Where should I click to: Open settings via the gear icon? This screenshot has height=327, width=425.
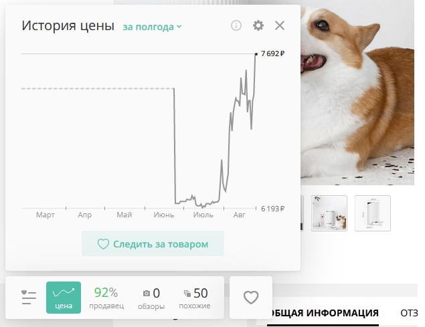[258, 25]
